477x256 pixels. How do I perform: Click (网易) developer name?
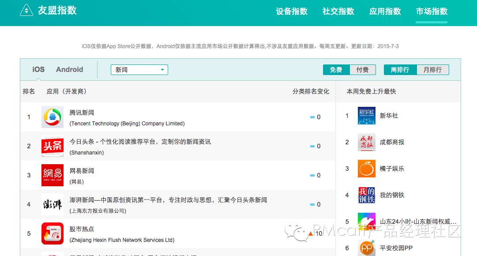coord(77,182)
